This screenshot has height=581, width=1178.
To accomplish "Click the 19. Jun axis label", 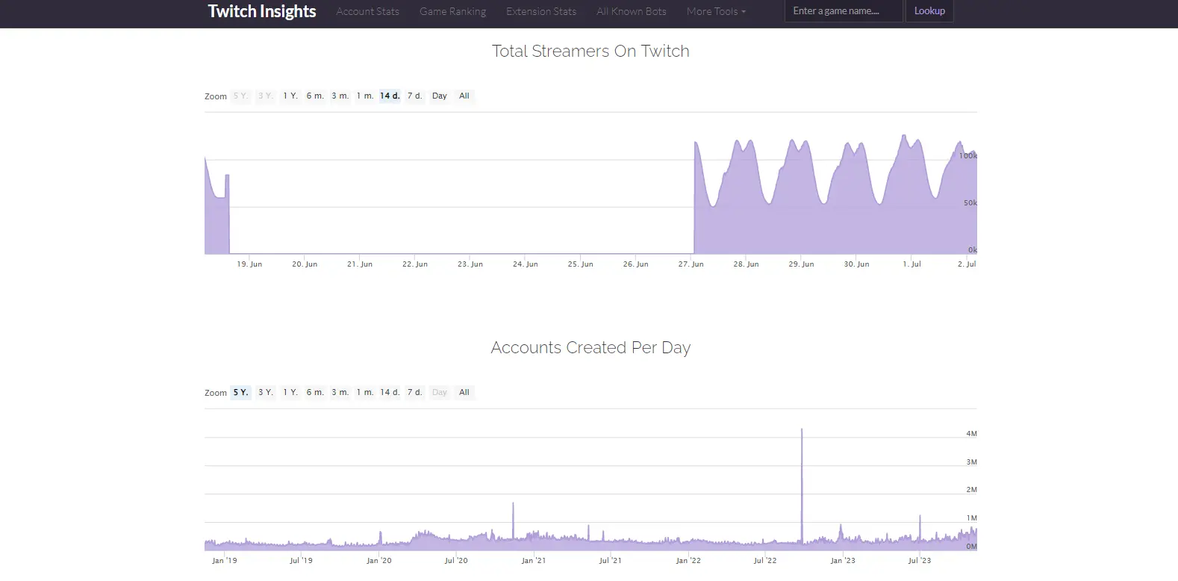I will click(249, 264).
